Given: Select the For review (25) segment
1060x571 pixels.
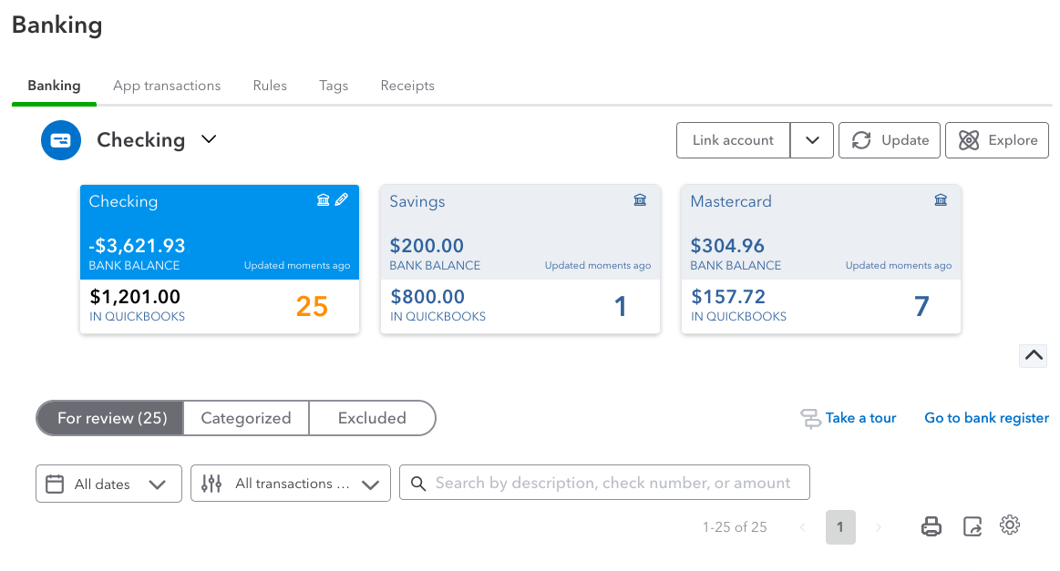Looking at the screenshot, I should click(x=111, y=418).
